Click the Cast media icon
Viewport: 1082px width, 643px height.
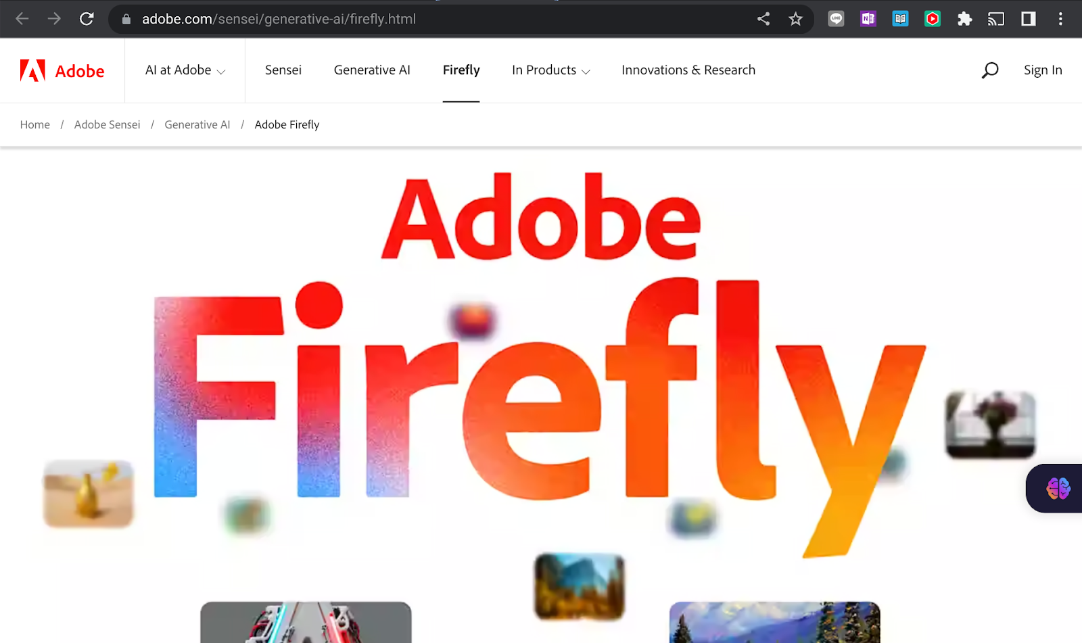coord(996,19)
